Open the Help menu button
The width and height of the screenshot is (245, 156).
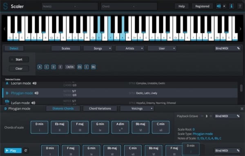coord(182,6)
